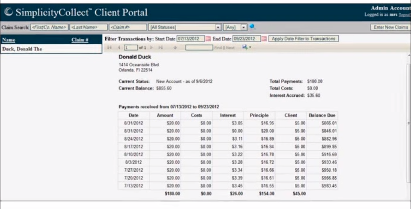Click the 7/13/2012 date cell
The image size is (411, 209).
click(x=133, y=186)
